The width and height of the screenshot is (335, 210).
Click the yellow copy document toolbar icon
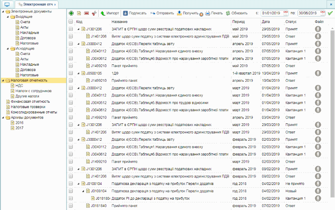[x=79, y=13]
